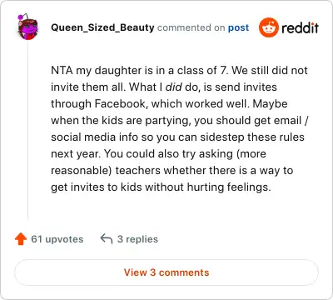
Task: Click the word "Facebook" in comment
Action: [122, 103]
